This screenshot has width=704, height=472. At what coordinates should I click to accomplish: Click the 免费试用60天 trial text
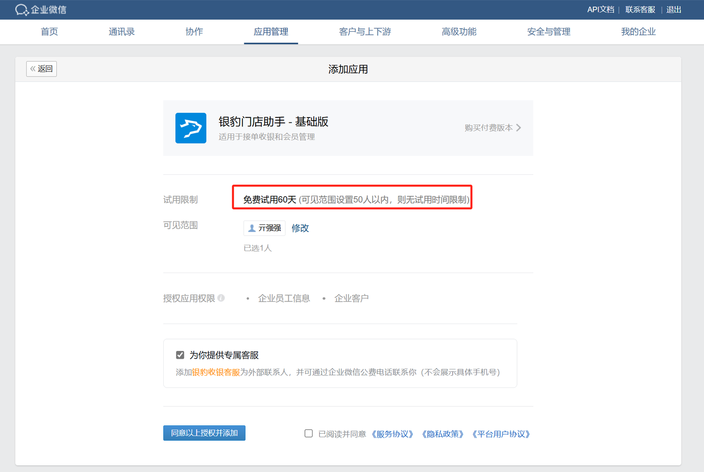(x=270, y=199)
